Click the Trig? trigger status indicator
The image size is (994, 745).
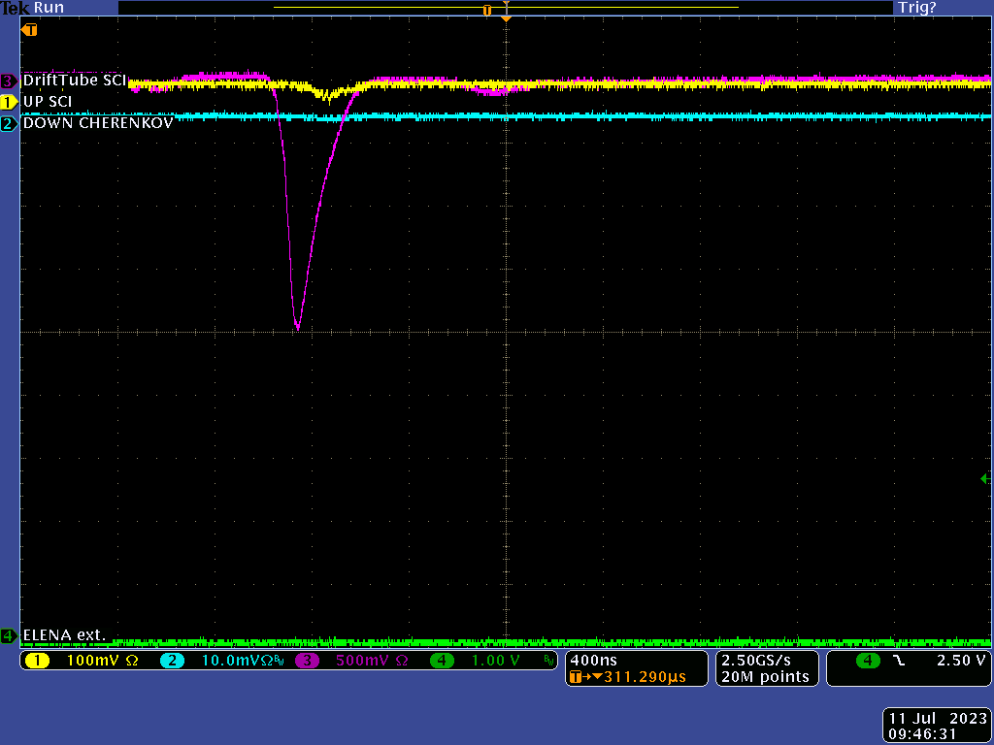pos(917,8)
